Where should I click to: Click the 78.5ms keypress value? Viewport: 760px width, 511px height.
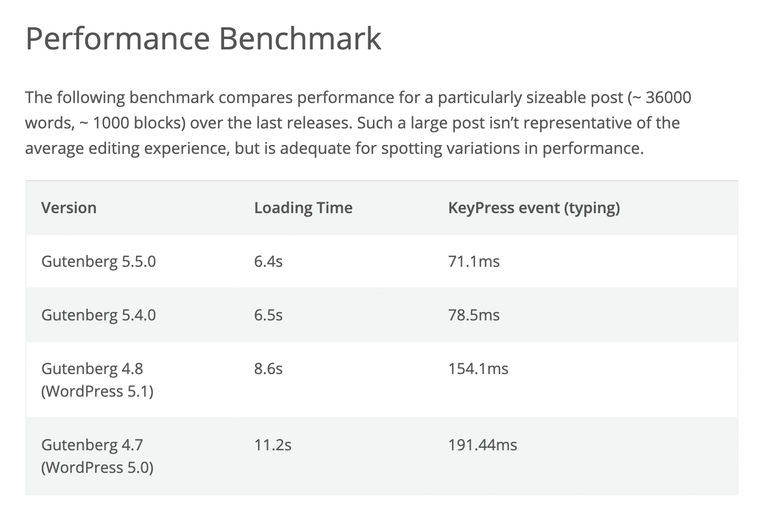(474, 315)
